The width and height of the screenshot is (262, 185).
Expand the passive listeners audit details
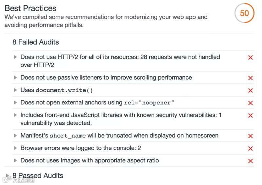click(15, 78)
